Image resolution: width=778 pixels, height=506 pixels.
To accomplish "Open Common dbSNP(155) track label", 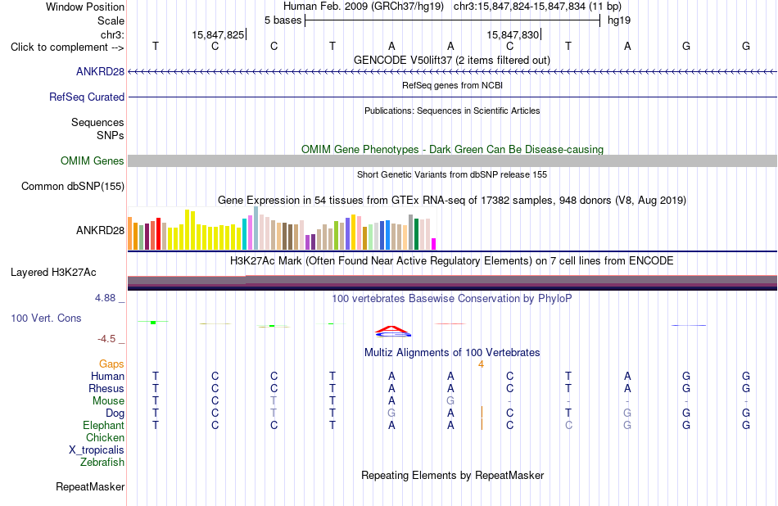I will (x=72, y=186).
